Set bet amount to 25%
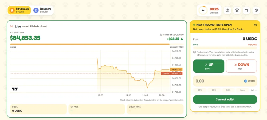This screenshot has width=267, height=120. coord(214,90)
